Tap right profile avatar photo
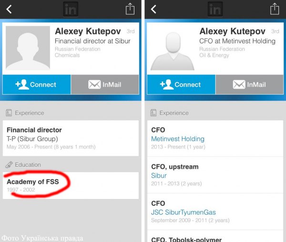286x242 pixels. pyautogui.click(x=172, y=48)
